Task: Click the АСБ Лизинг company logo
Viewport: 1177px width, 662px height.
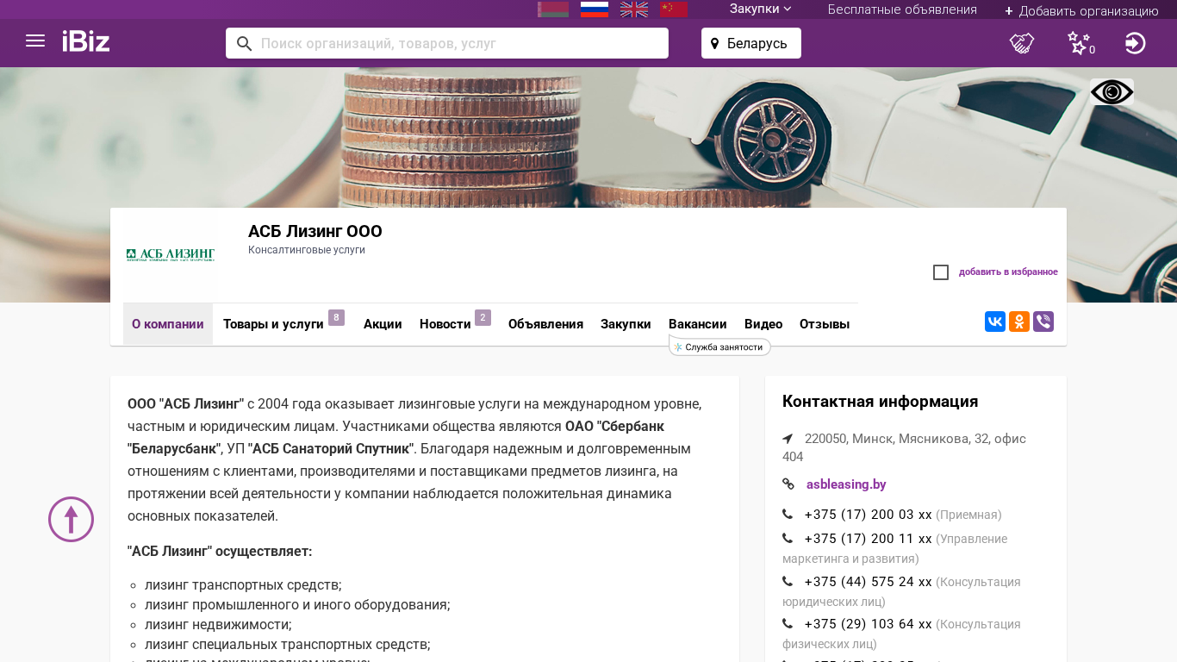Action: click(171, 255)
